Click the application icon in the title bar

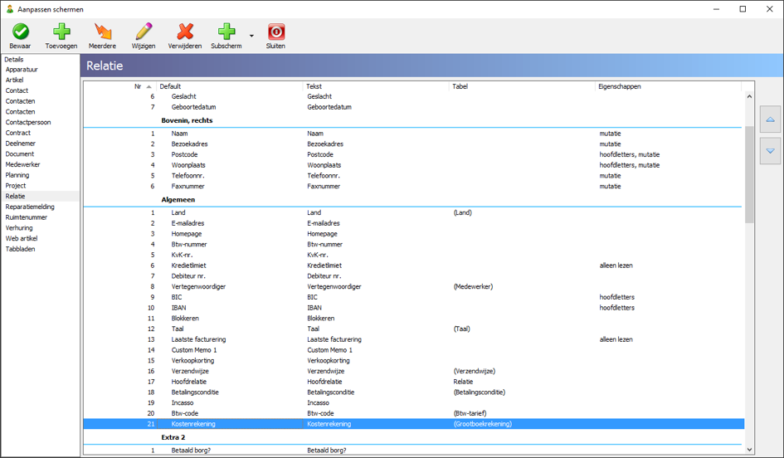(9, 9)
